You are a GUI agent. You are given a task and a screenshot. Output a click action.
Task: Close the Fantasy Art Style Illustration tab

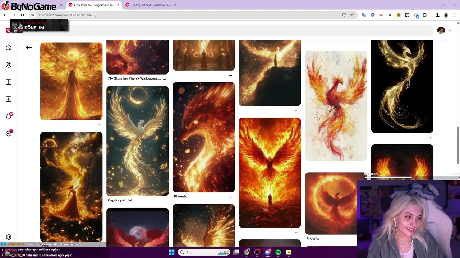pyautogui.click(x=176, y=5)
